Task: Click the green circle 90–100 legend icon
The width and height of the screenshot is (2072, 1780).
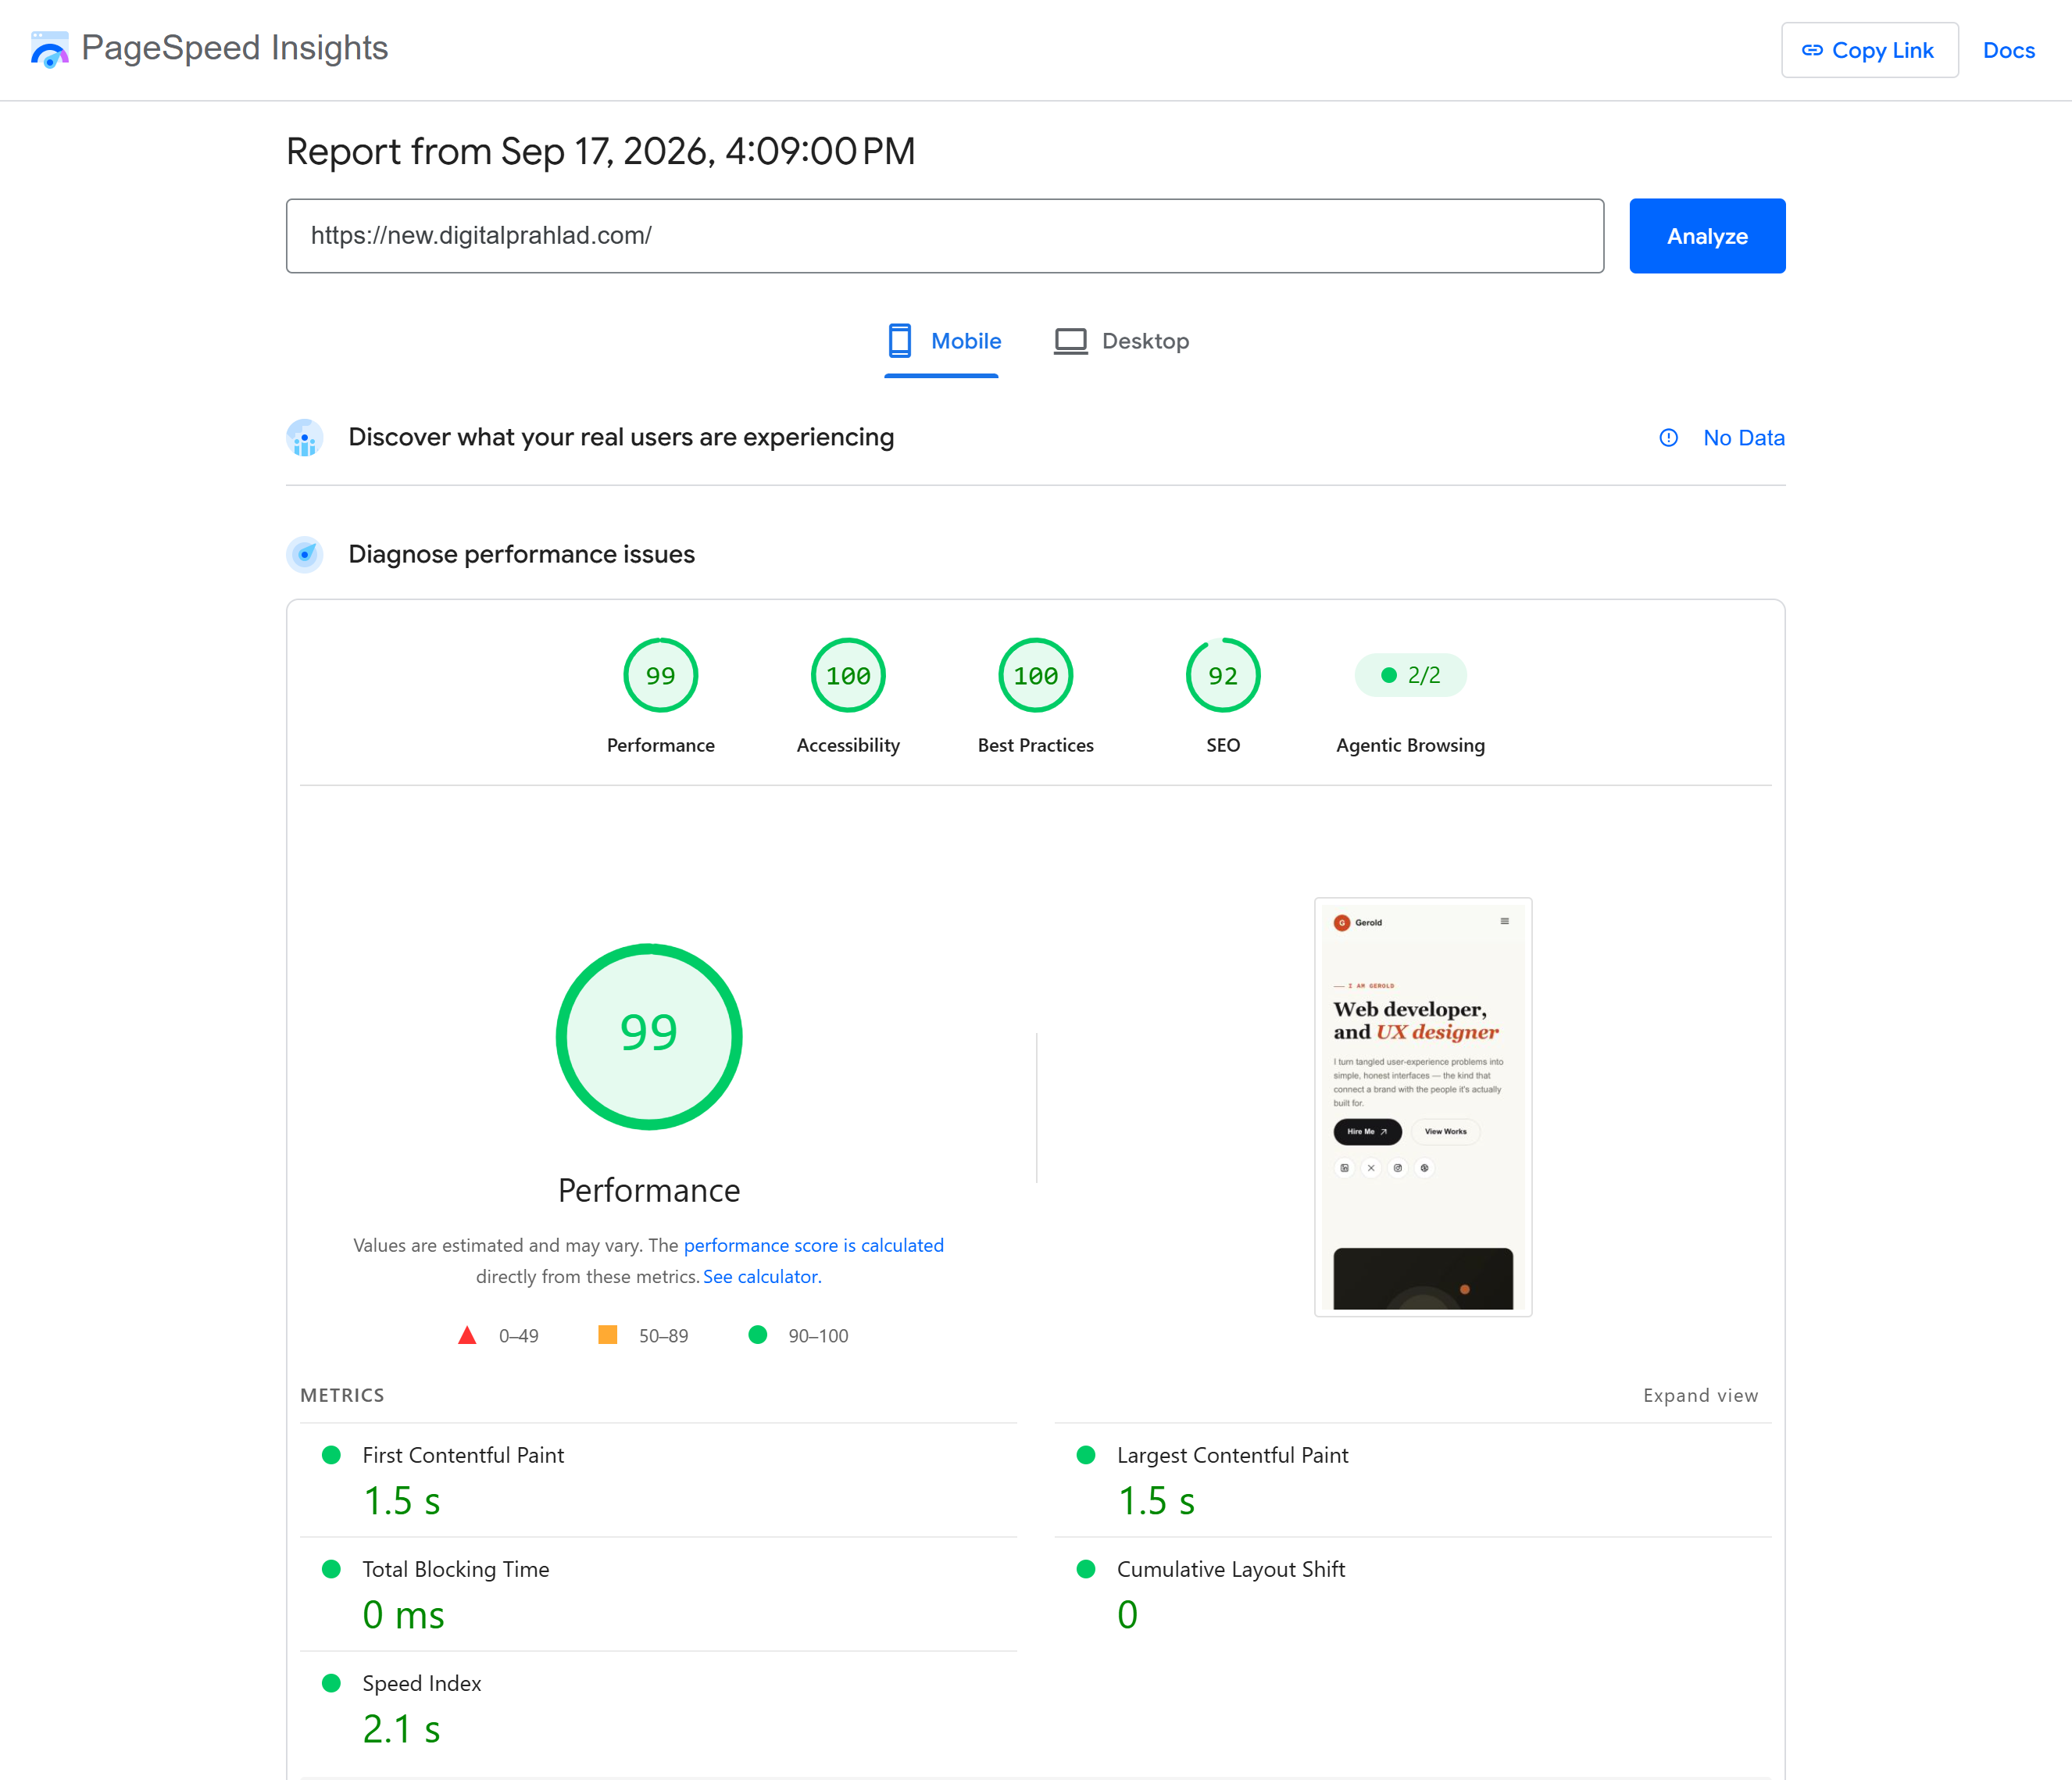Action: point(758,1335)
